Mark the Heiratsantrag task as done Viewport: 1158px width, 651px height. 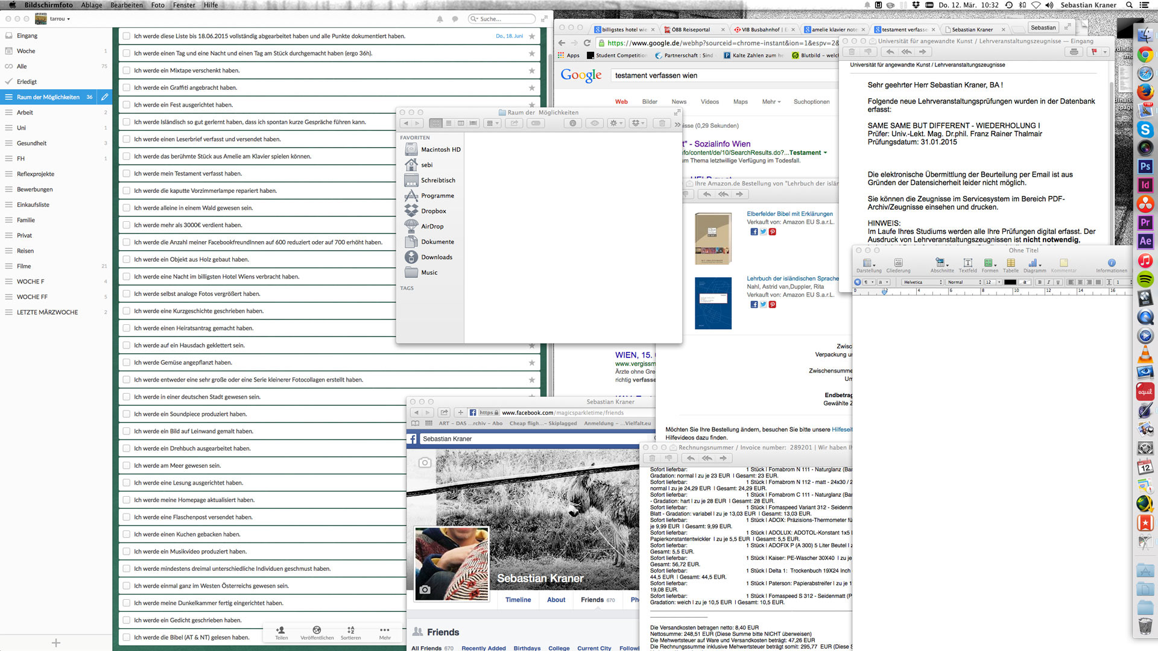pyautogui.click(x=127, y=329)
